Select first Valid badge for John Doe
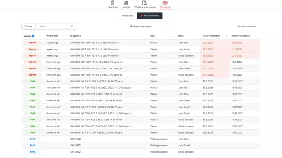The height and width of the screenshot is (158, 282). [32, 81]
